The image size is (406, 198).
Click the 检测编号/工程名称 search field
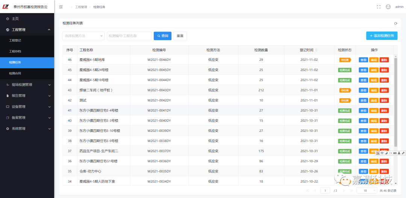tap(129, 36)
